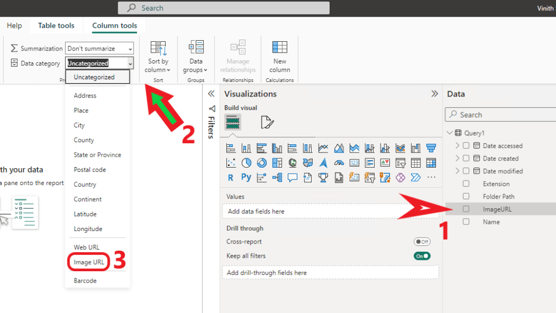Screen dimensions: 556x313
Task: Choose the R script visual
Action: pyautogui.click(x=231, y=177)
